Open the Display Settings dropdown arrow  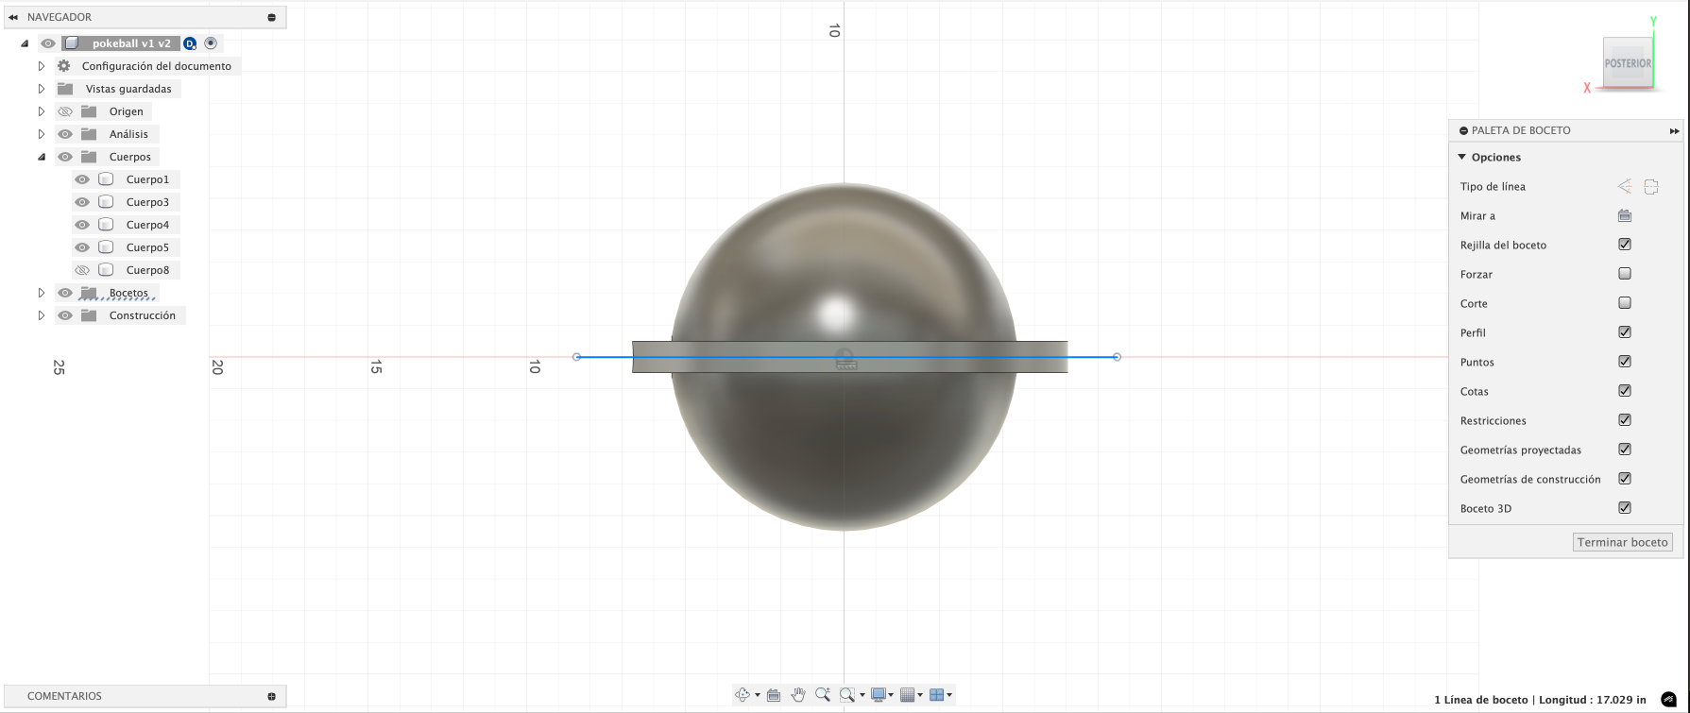pos(892,696)
